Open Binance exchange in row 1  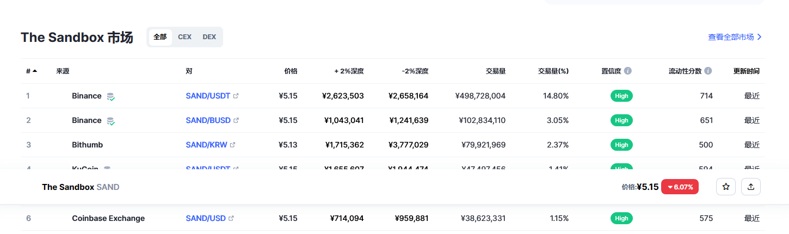[x=87, y=96]
